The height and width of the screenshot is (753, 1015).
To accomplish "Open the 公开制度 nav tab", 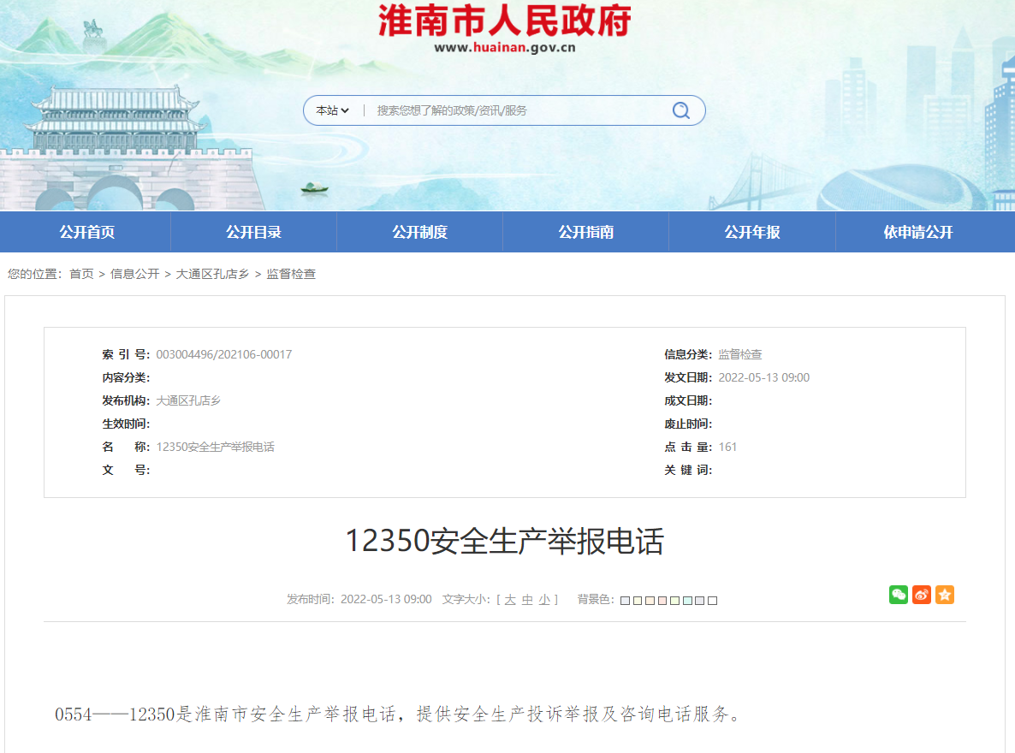I will point(419,232).
